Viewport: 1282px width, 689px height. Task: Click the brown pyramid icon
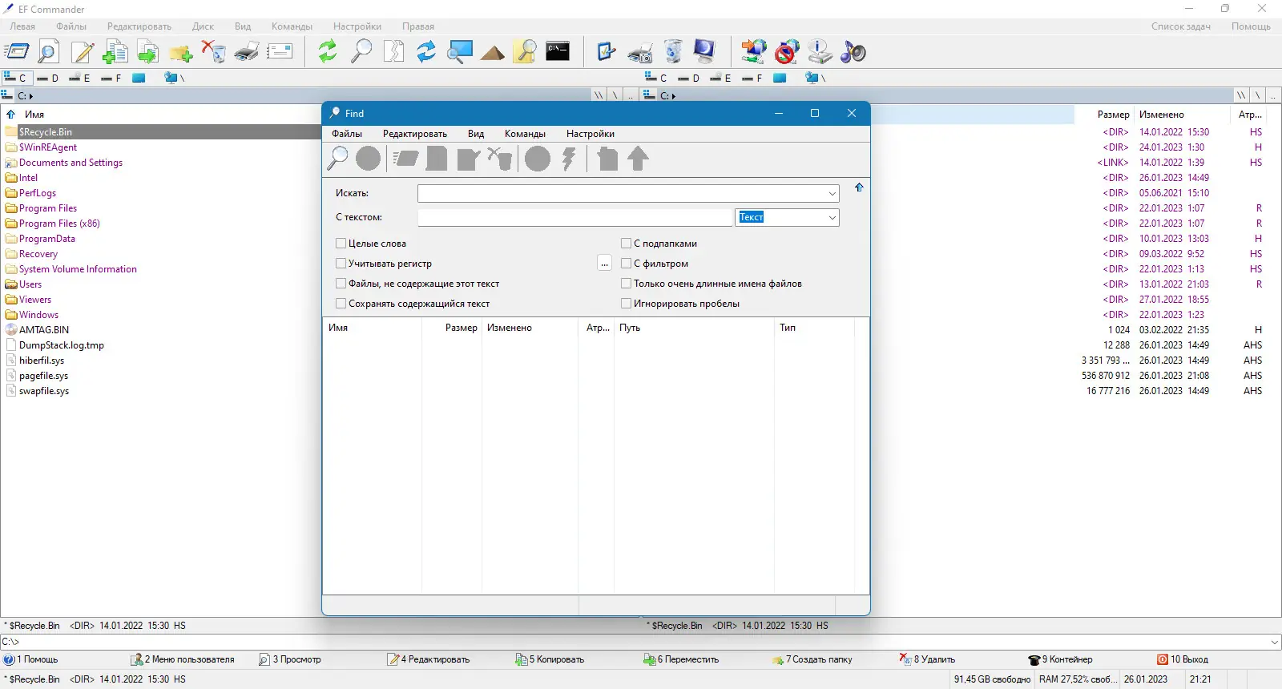pyautogui.click(x=493, y=54)
